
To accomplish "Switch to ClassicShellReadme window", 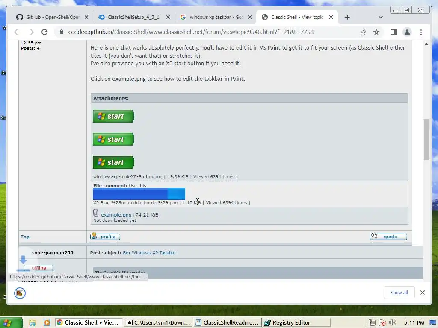I will coord(228,323).
